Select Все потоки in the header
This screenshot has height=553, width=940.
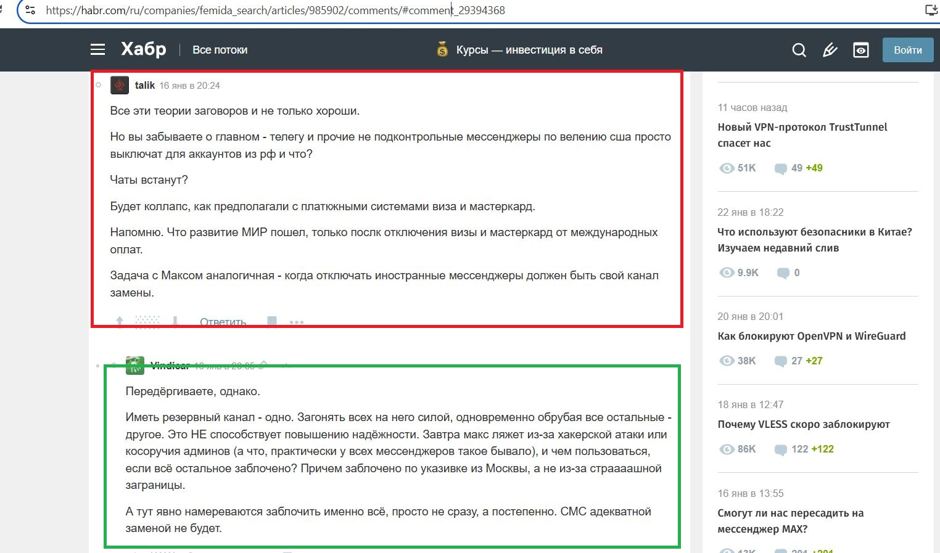[x=220, y=50]
